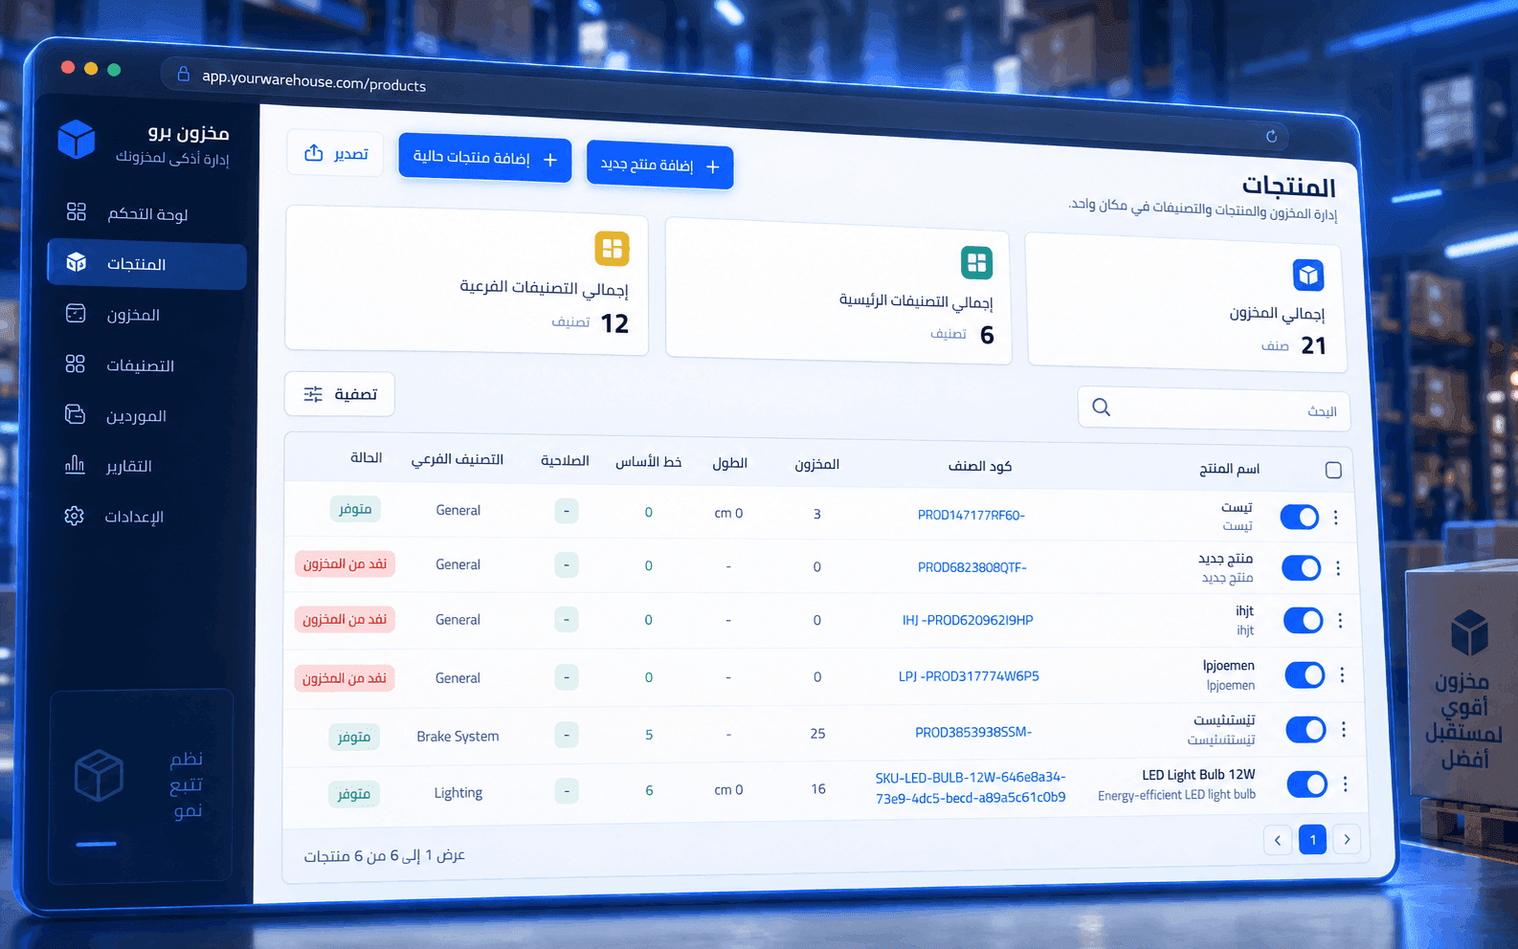Click the settings gear icon beside الإعدادات
Viewport: 1518px width, 949px height.
point(74,516)
